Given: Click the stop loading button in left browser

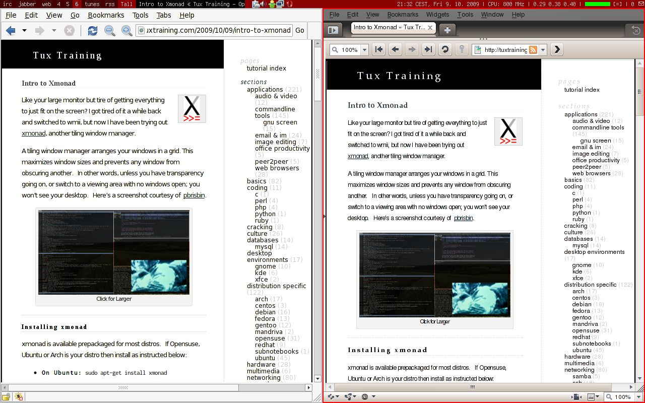Looking at the screenshot, I should [70, 31].
